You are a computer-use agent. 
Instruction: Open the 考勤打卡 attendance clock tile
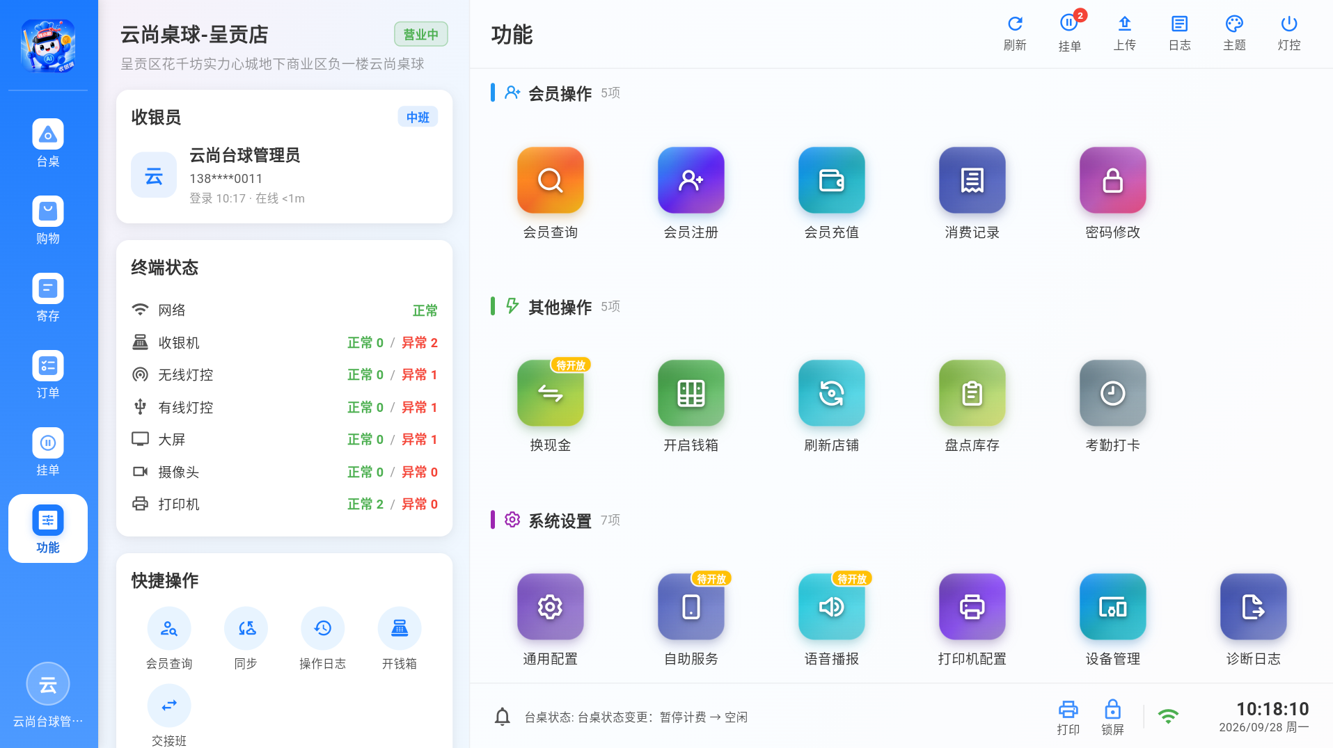click(1112, 406)
